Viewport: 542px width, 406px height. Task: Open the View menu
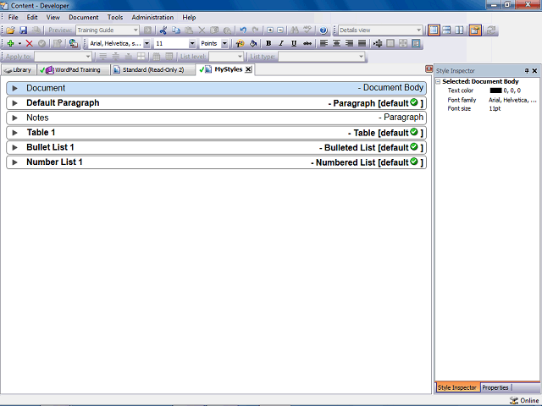53,17
